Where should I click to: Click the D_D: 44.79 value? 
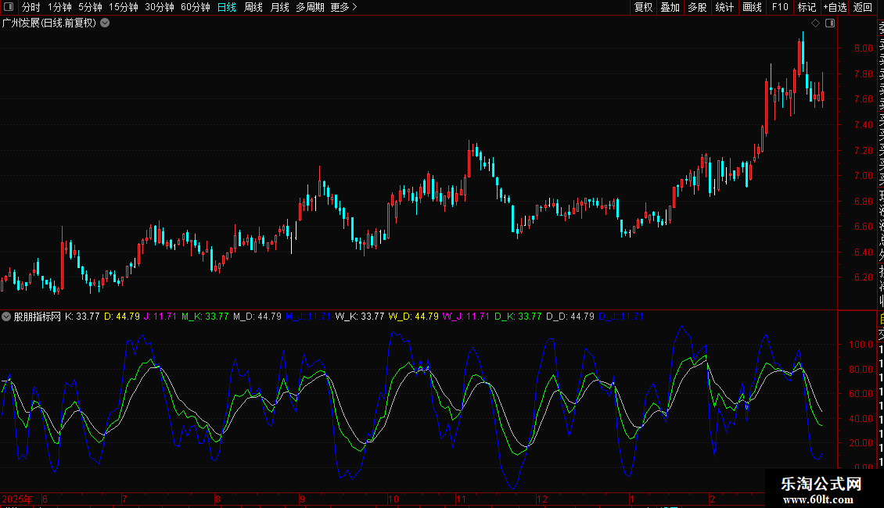pyautogui.click(x=570, y=317)
